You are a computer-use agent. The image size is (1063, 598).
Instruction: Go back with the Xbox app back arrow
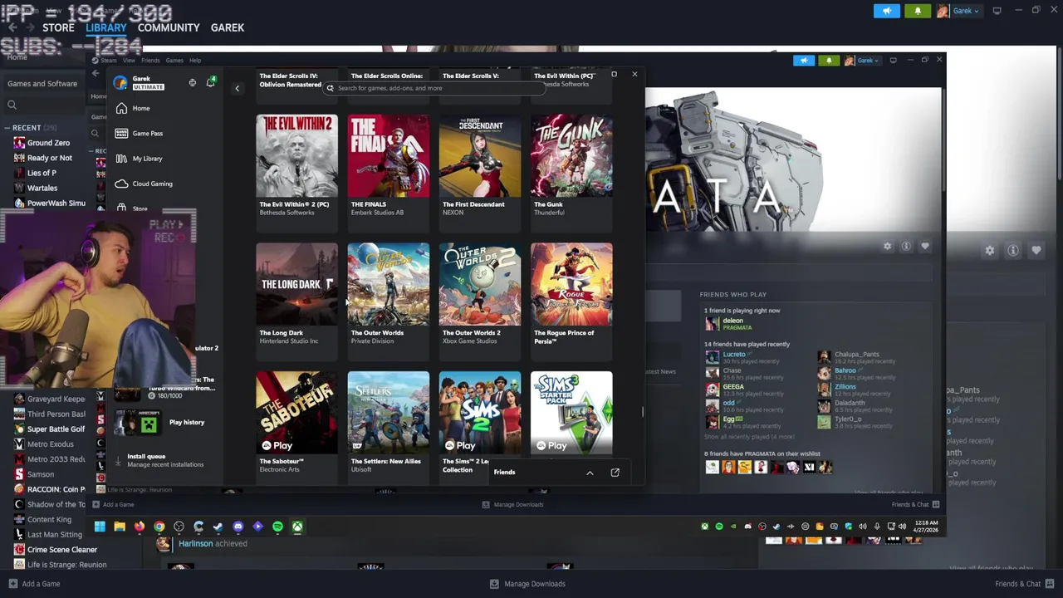(237, 88)
